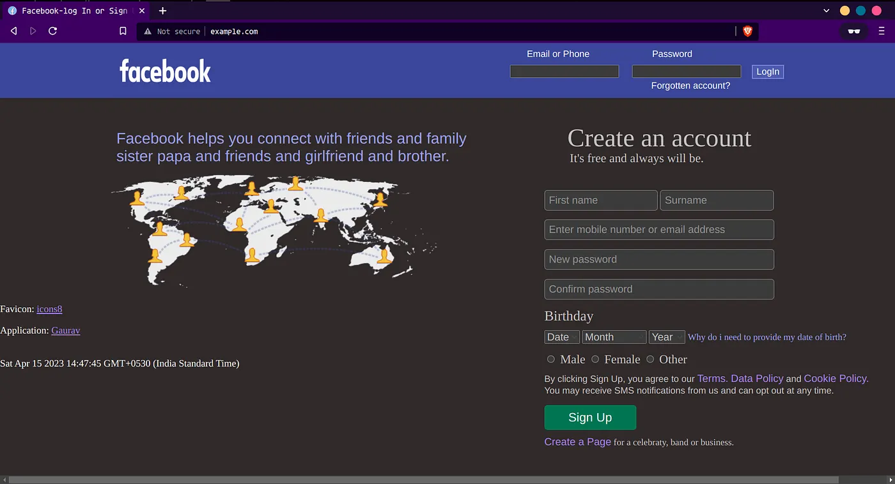Screen dimensions: 895x484
Task: Click the LogIn button
Action: click(x=768, y=72)
